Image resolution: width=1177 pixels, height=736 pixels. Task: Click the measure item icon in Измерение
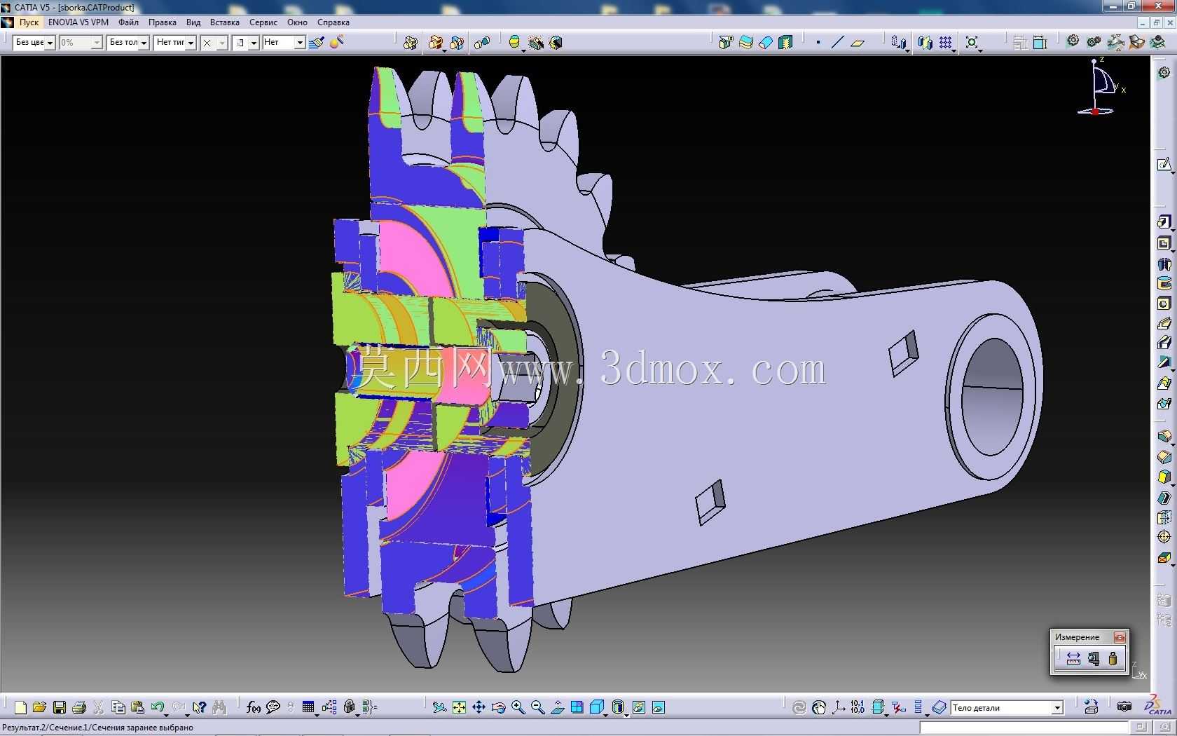[x=1093, y=659]
